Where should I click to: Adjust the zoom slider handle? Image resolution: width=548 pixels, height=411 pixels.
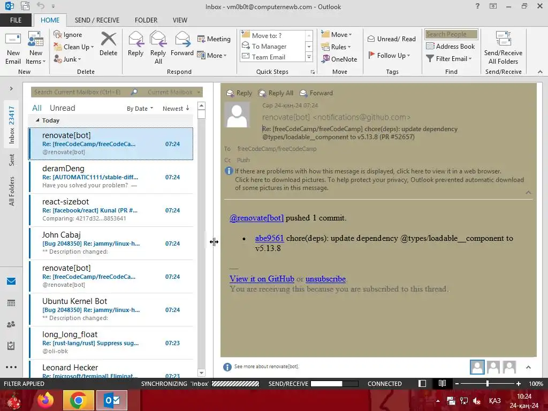(x=488, y=384)
